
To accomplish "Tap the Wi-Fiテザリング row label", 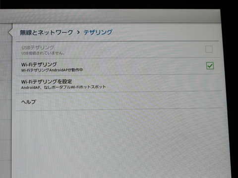I will coord(39,64).
